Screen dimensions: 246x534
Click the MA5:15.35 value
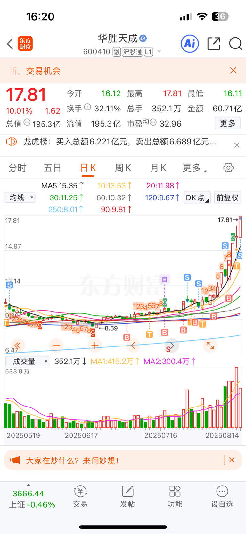tap(62, 186)
